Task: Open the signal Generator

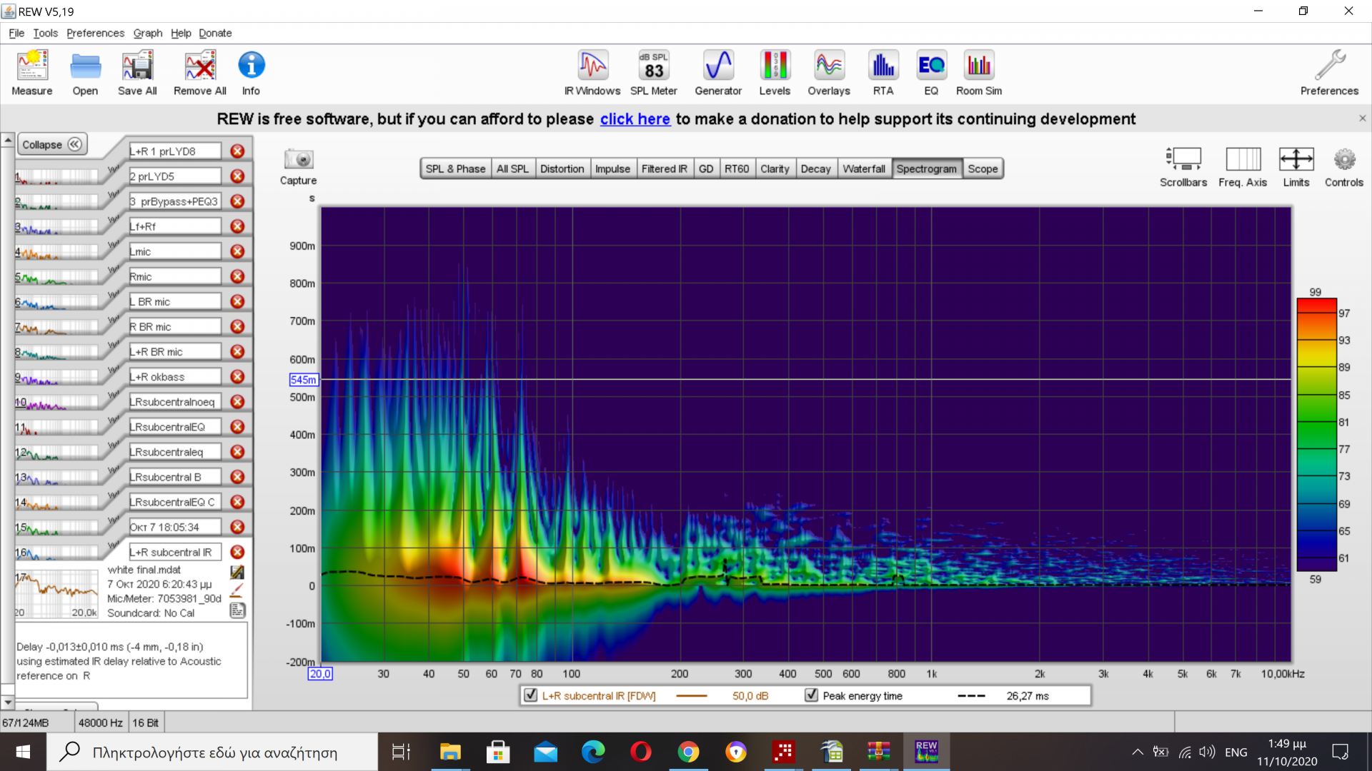Action: 718,72
